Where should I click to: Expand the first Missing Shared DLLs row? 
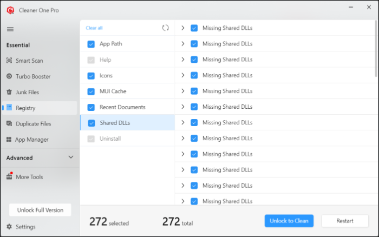183,28
